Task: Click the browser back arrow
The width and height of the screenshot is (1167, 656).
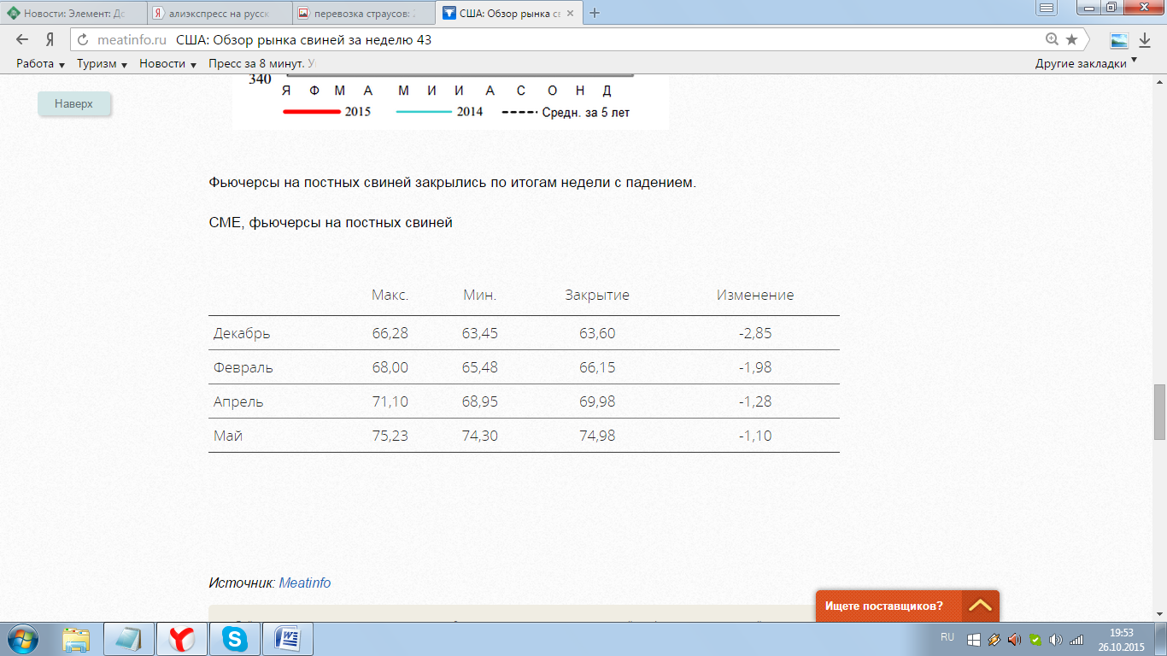Action: tap(22, 40)
